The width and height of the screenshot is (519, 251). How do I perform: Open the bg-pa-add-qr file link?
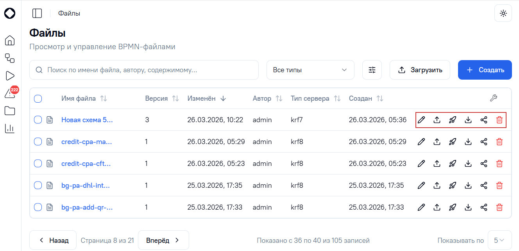tap(87, 207)
